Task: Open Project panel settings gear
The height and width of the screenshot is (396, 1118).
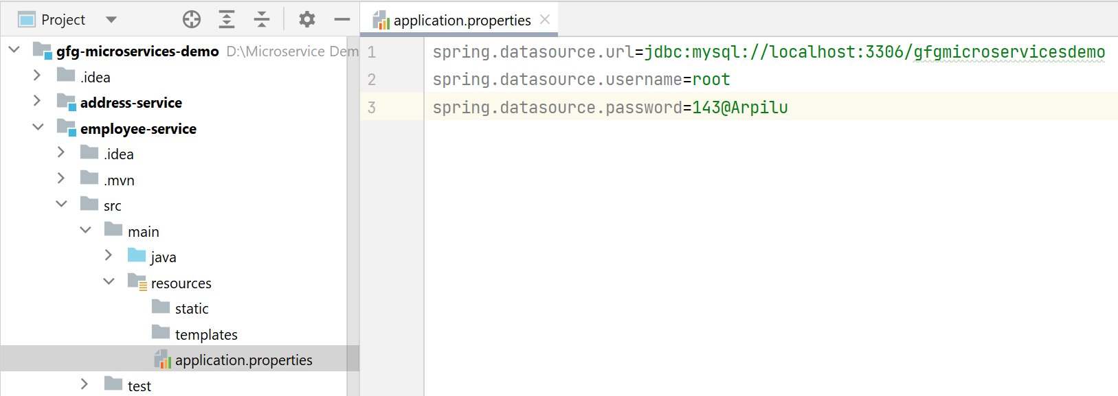Action: [x=307, y=20]
